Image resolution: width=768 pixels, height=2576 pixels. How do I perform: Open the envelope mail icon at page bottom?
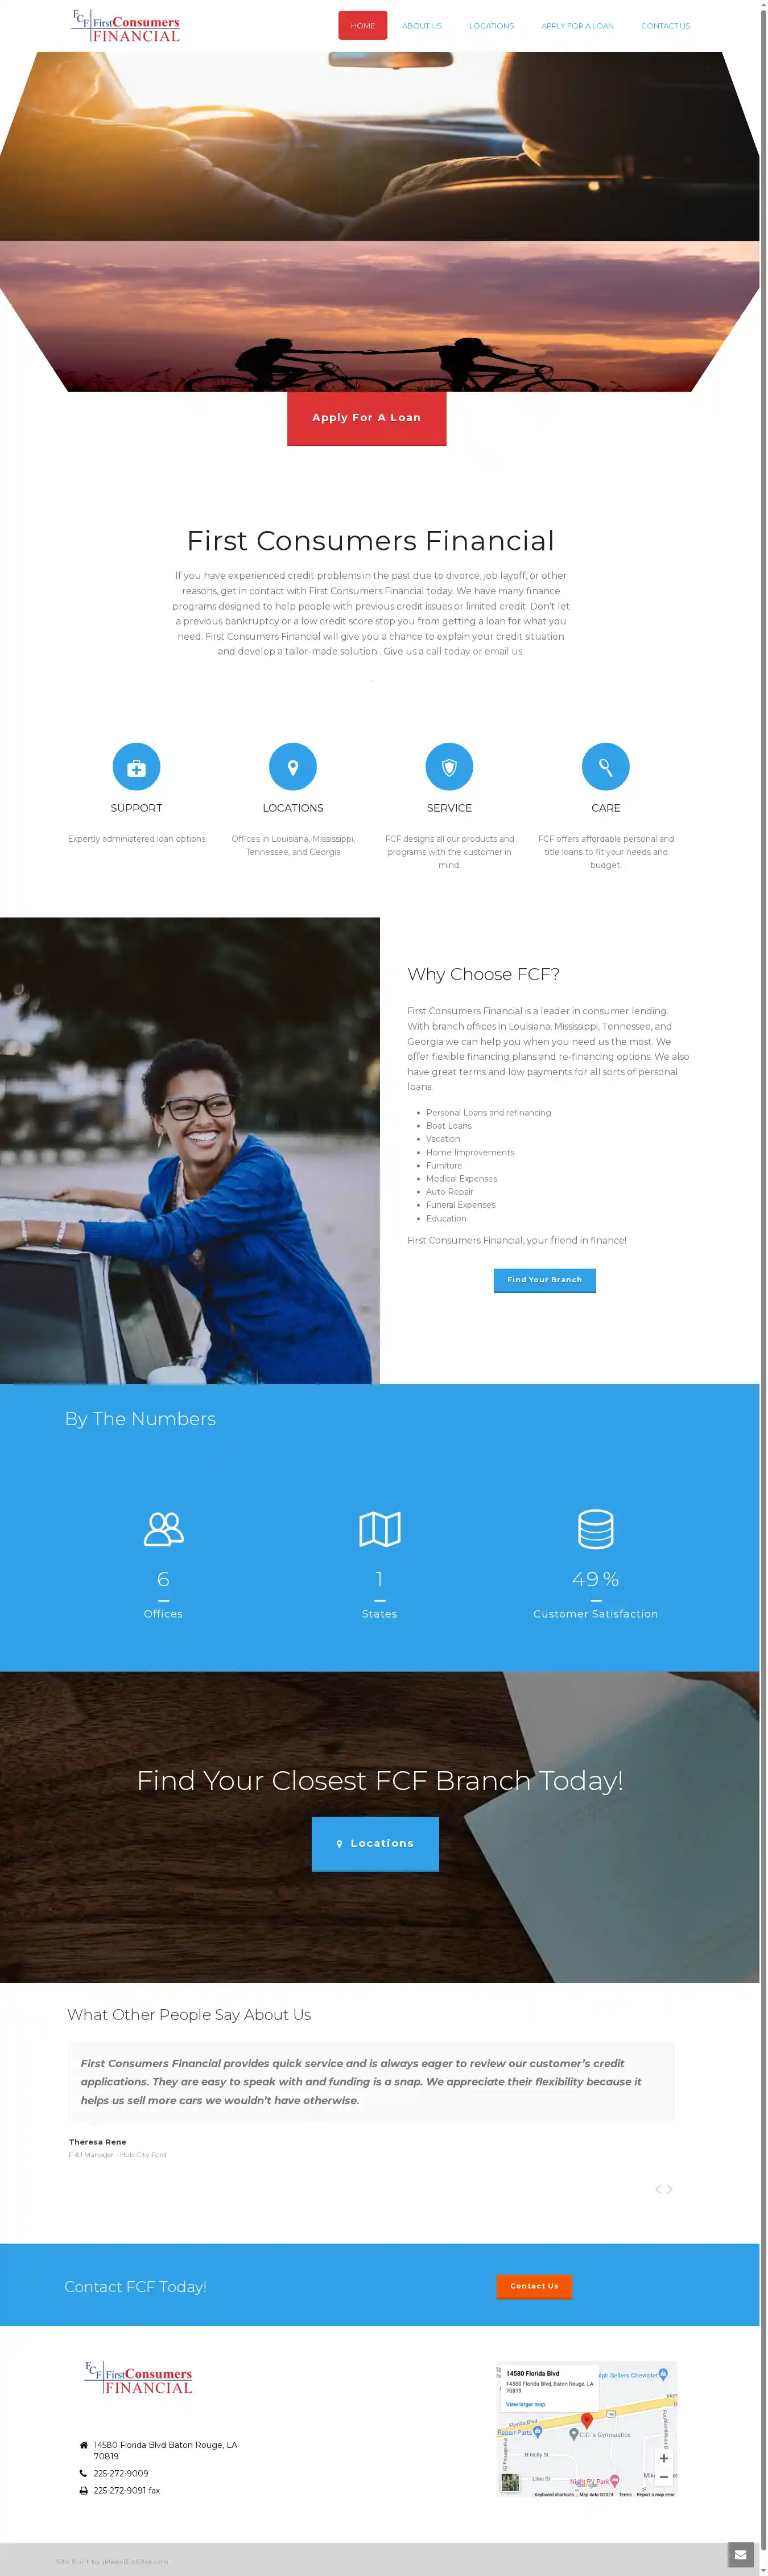pyautogui.click(x=740, y=2554)
